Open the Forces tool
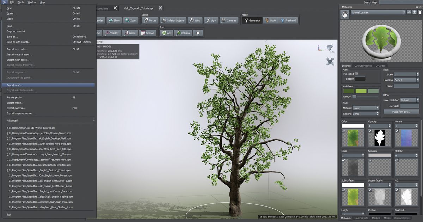This screenshot has width=423, height=222. (x=150, y=20)
